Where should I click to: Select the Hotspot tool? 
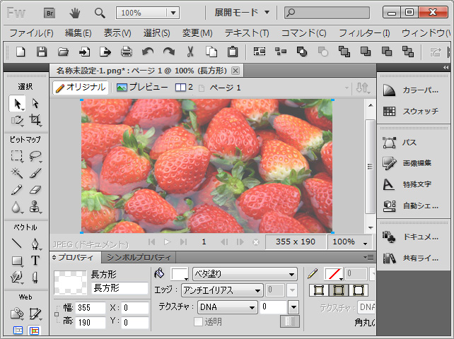coord(17,314)
